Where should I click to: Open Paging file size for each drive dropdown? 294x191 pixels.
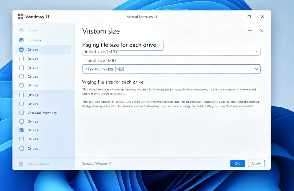coord(123,45)
